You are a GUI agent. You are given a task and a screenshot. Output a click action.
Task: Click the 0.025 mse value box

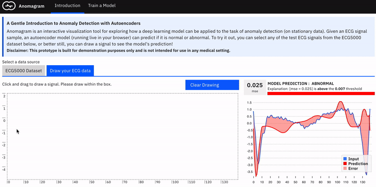tap(255, 87)
